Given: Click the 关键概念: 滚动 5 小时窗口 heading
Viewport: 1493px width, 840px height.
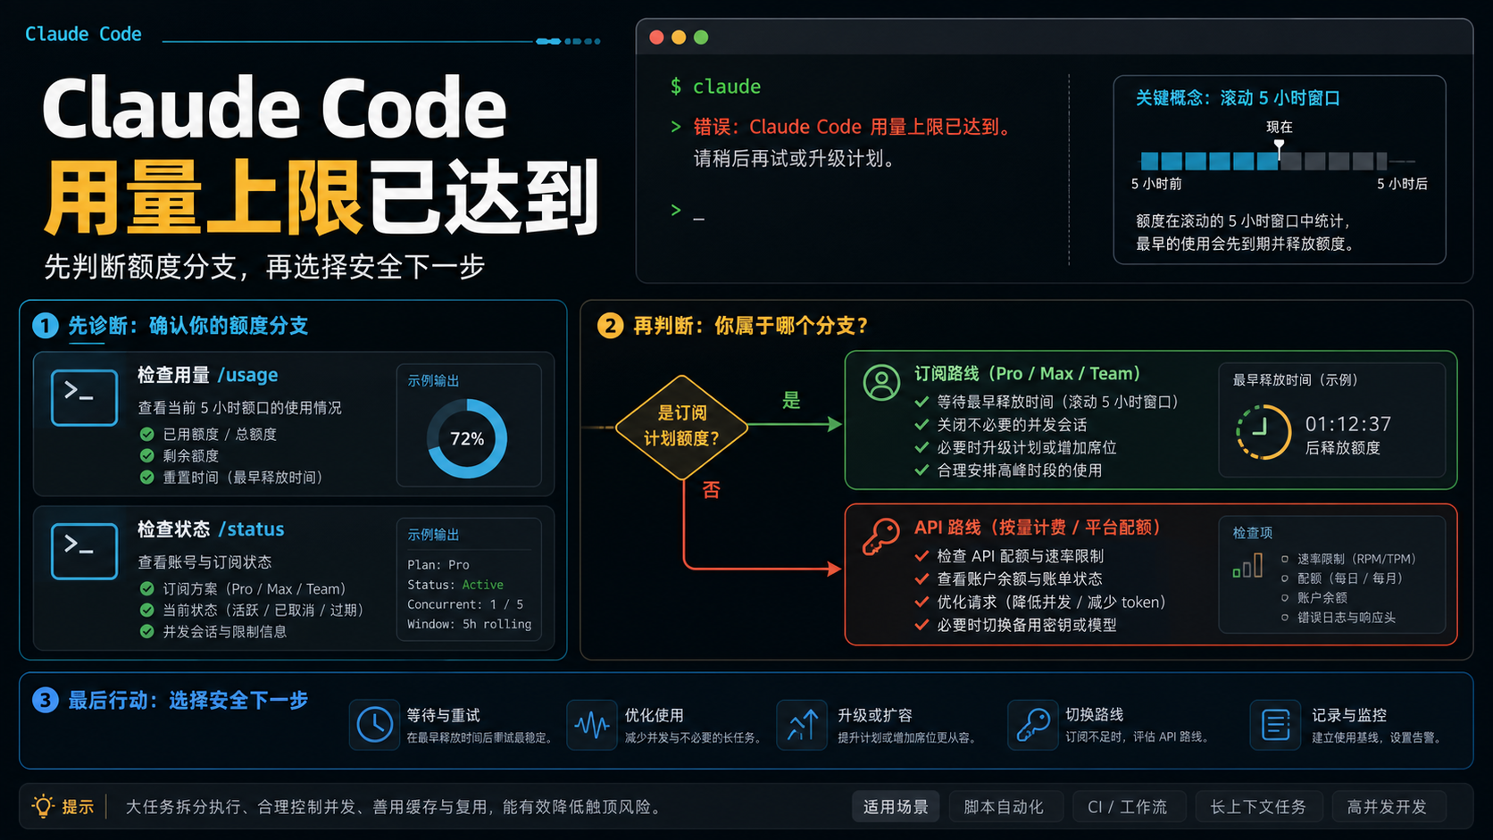Looking at the screenshot, I should [1238, 98].
